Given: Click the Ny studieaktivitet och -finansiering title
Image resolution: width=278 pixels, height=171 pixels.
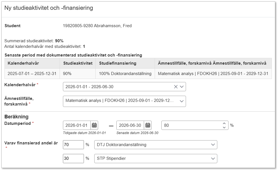Looking at the screenshot, I should click(x=49, y=8).
